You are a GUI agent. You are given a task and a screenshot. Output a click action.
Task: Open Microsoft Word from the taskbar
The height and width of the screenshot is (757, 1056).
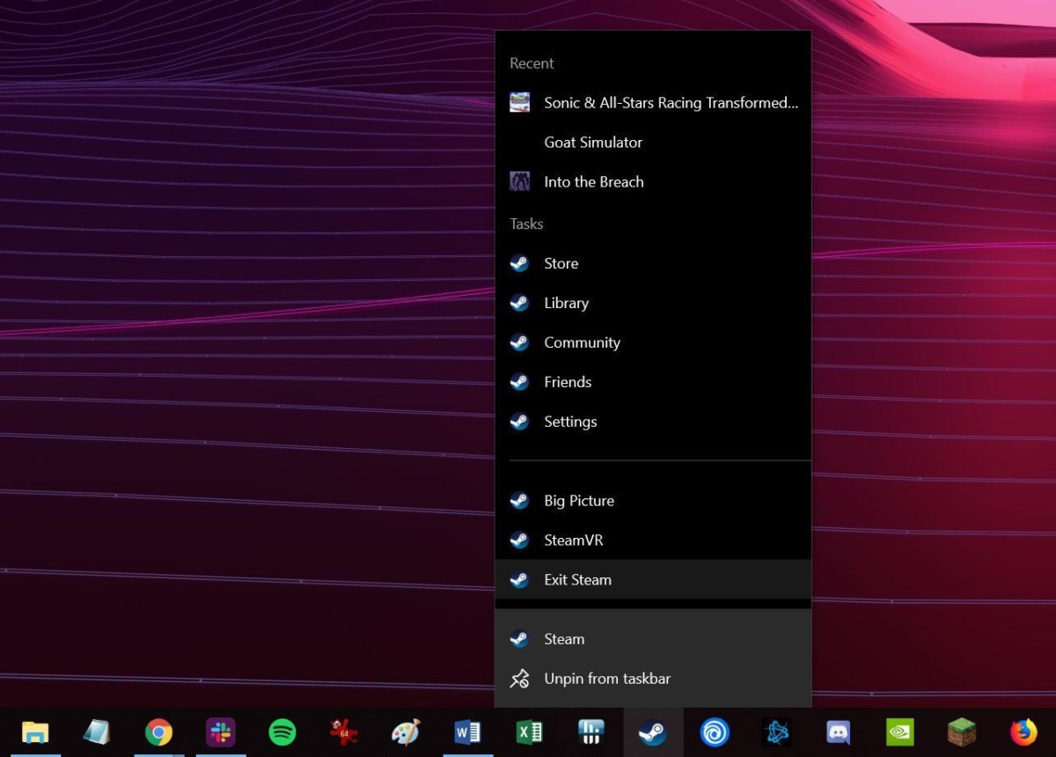point(467,732)
